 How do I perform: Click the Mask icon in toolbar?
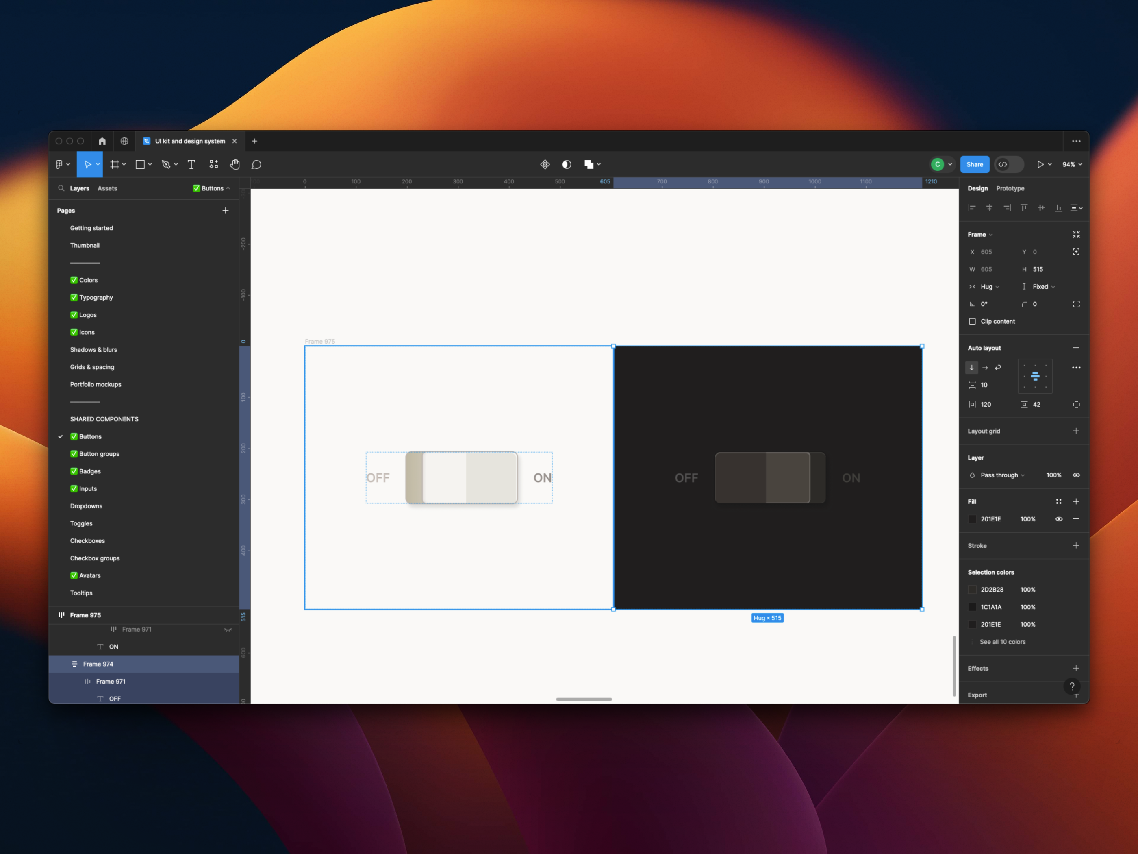click(567, 164)
